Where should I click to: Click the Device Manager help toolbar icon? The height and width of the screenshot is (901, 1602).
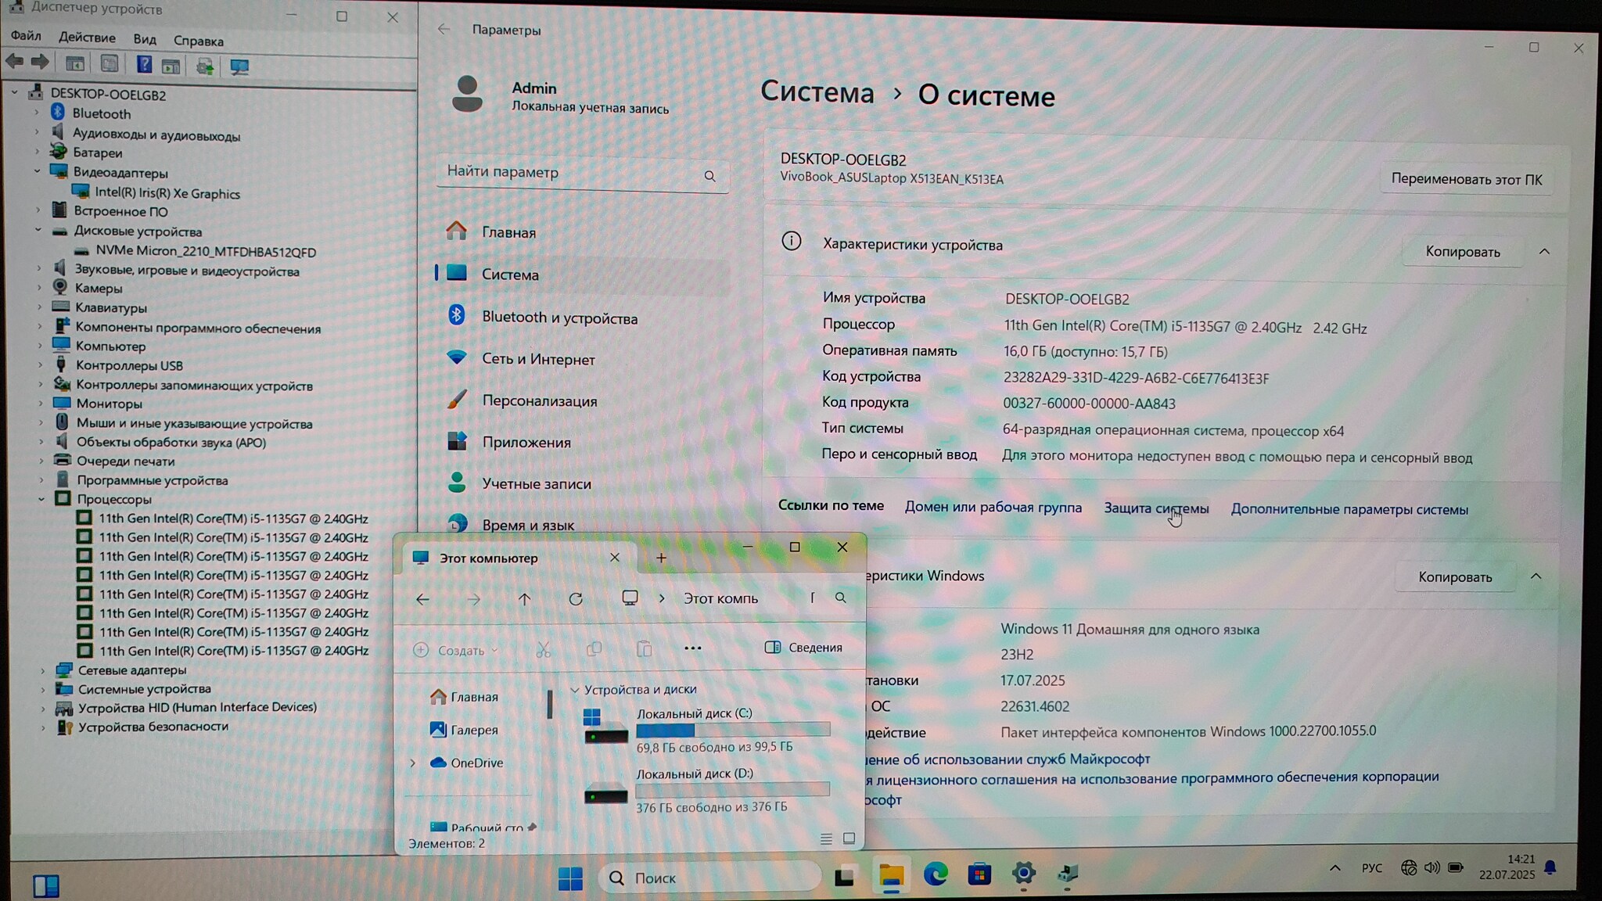(x=144, y=65)
